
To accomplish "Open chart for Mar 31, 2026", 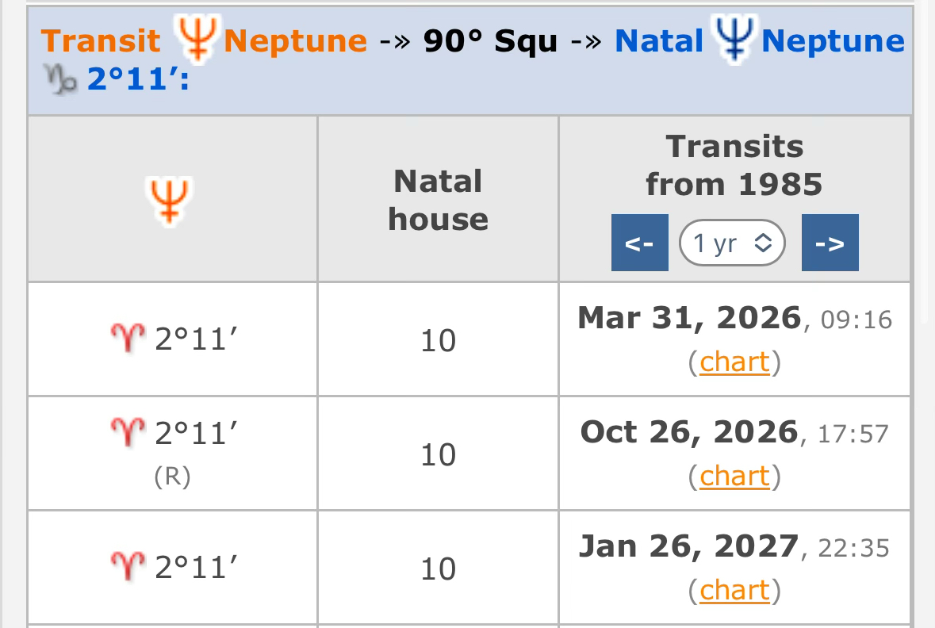I will point(734,362).
